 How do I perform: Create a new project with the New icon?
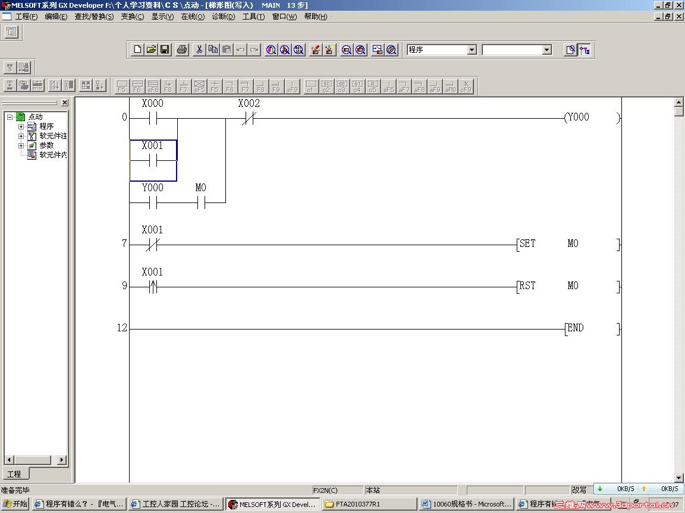click(x=137, y=49)
